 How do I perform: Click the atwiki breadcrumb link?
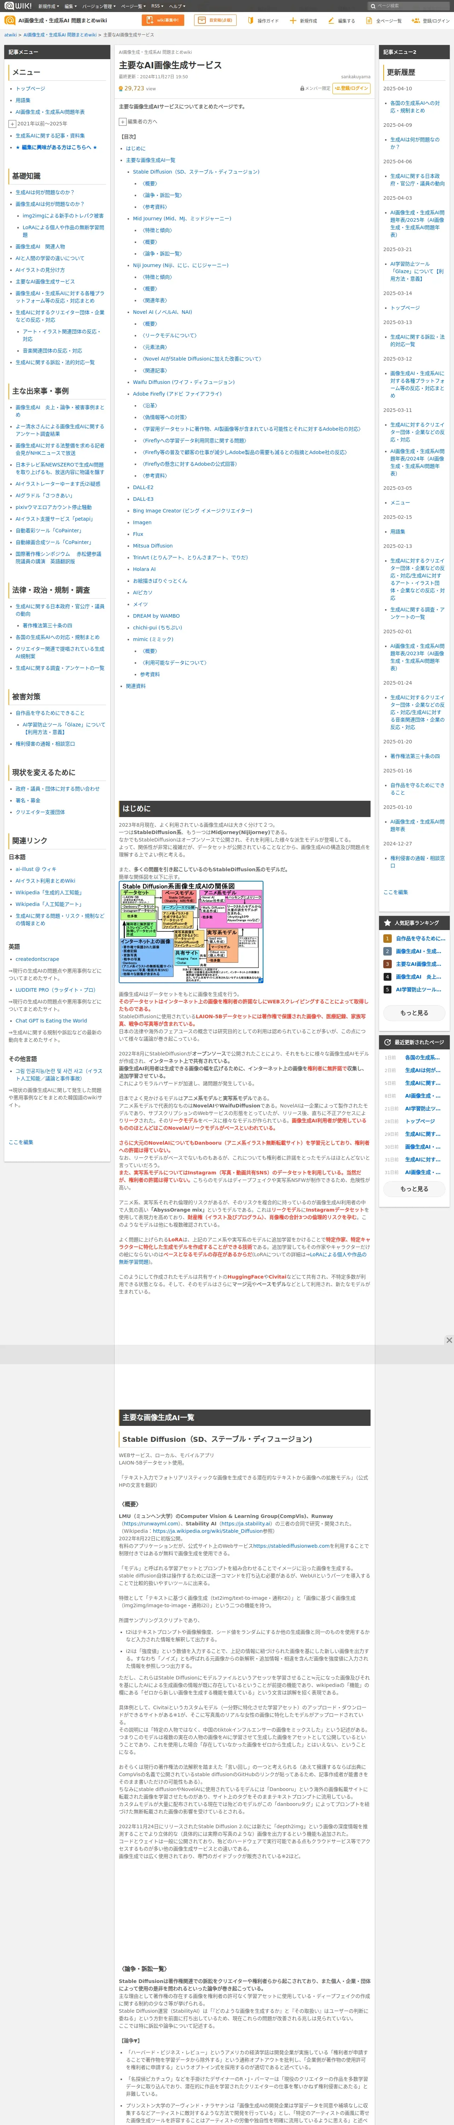(11, 35)
